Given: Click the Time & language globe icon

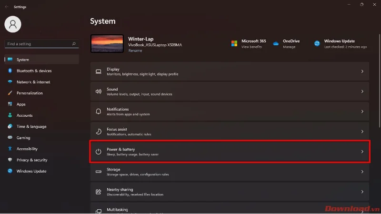Looking at the screenshot, I should coord(10,126).
